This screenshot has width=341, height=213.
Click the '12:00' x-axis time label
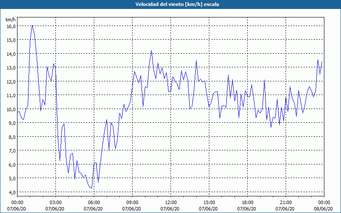[x=171, y=203]
